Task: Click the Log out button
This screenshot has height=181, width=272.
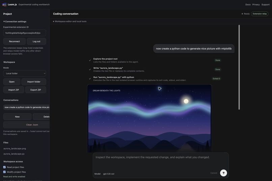Action: point(36,41)
